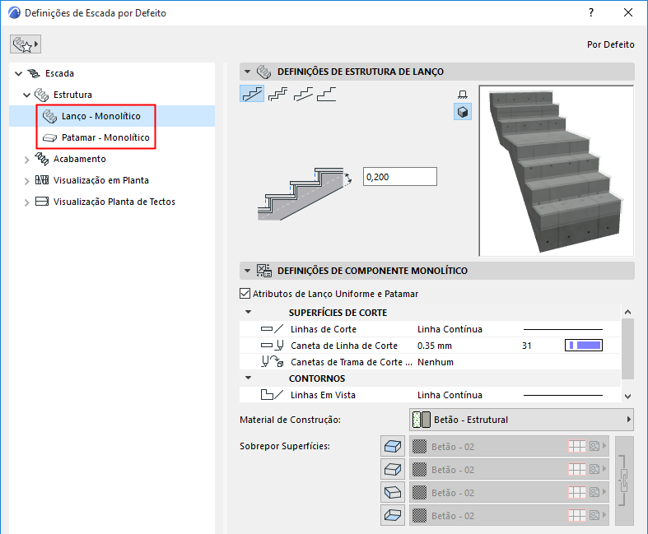Switch preview to elevation view icon
648x534 pixels.
point(463,95)
